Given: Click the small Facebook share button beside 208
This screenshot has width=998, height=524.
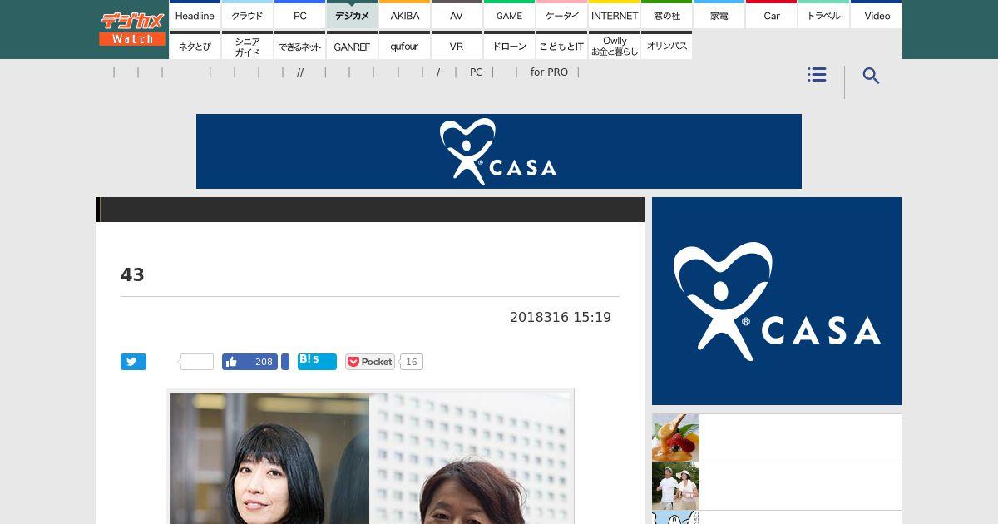Looking at the screenshot, I should pos(285,362).
